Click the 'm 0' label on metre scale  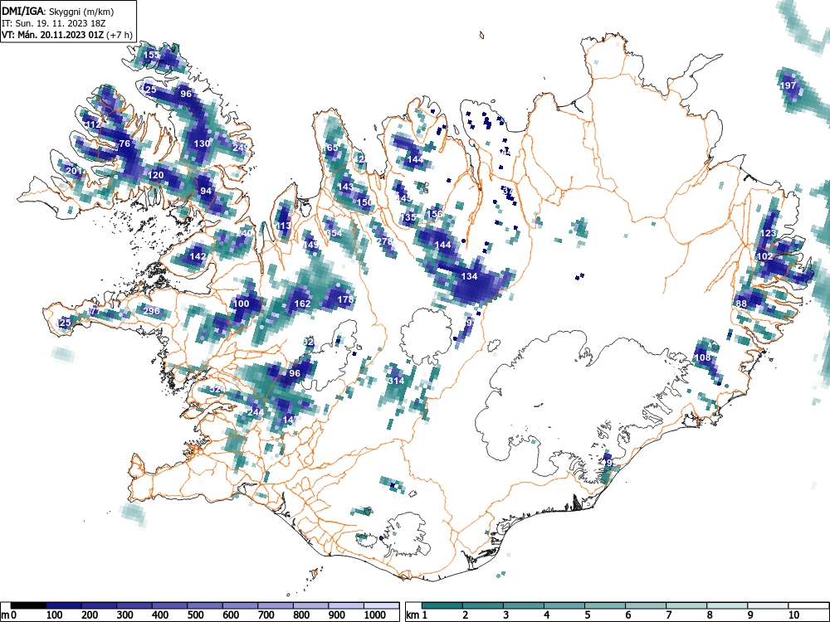click(9, 615)
